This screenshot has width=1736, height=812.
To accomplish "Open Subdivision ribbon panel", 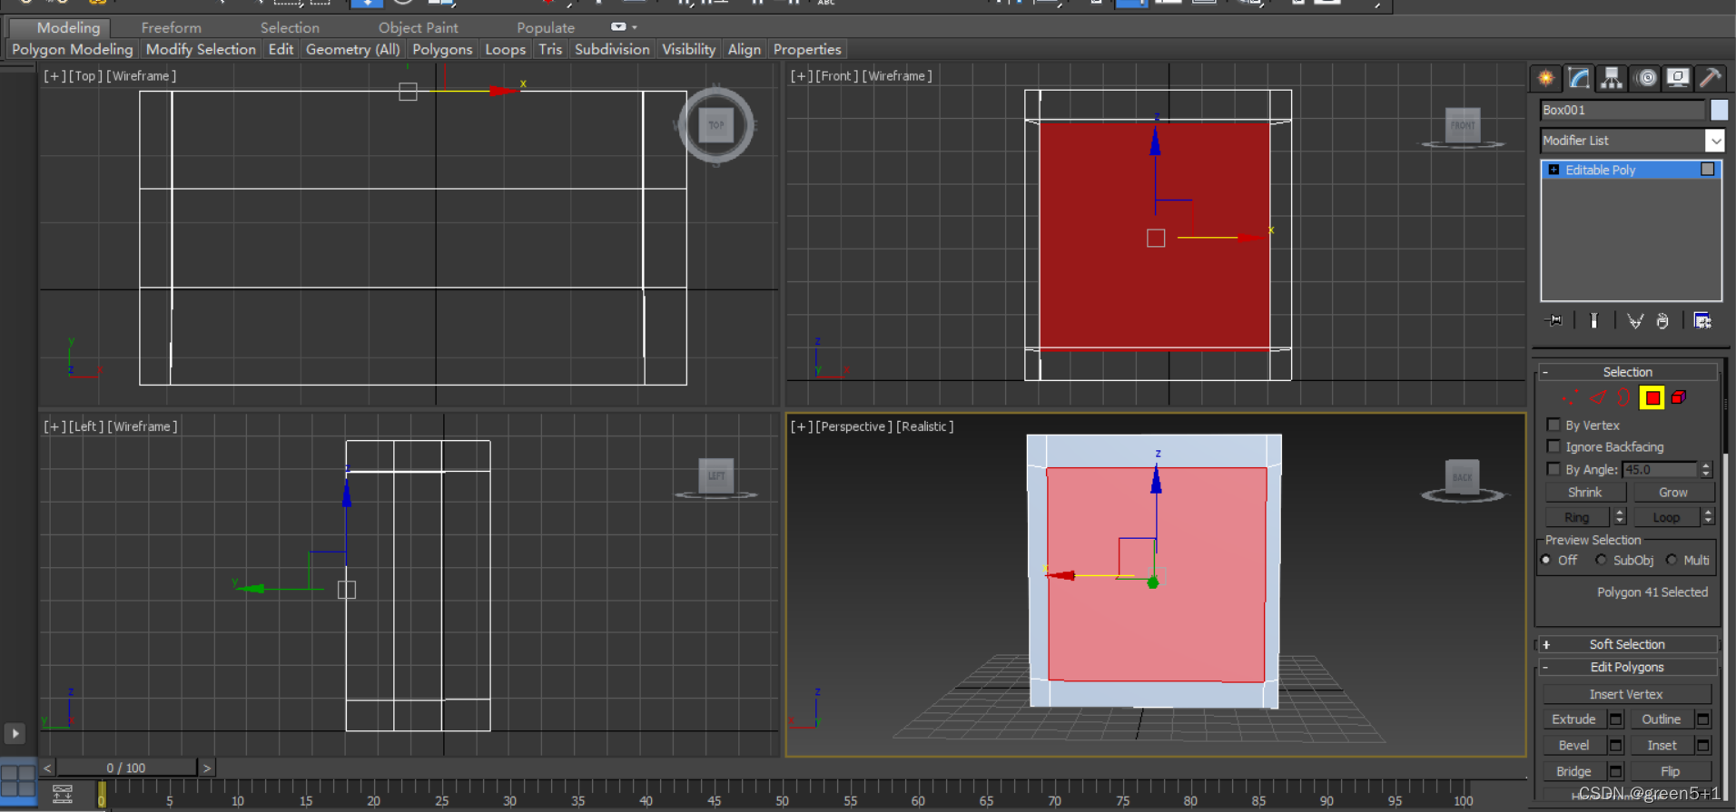I will [x=612, y=49].
